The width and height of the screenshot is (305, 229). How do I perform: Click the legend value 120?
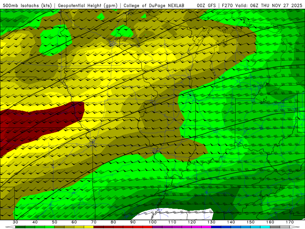192,222
